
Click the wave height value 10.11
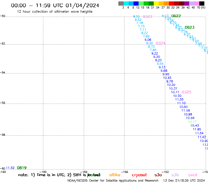click(x=175, y=92)
